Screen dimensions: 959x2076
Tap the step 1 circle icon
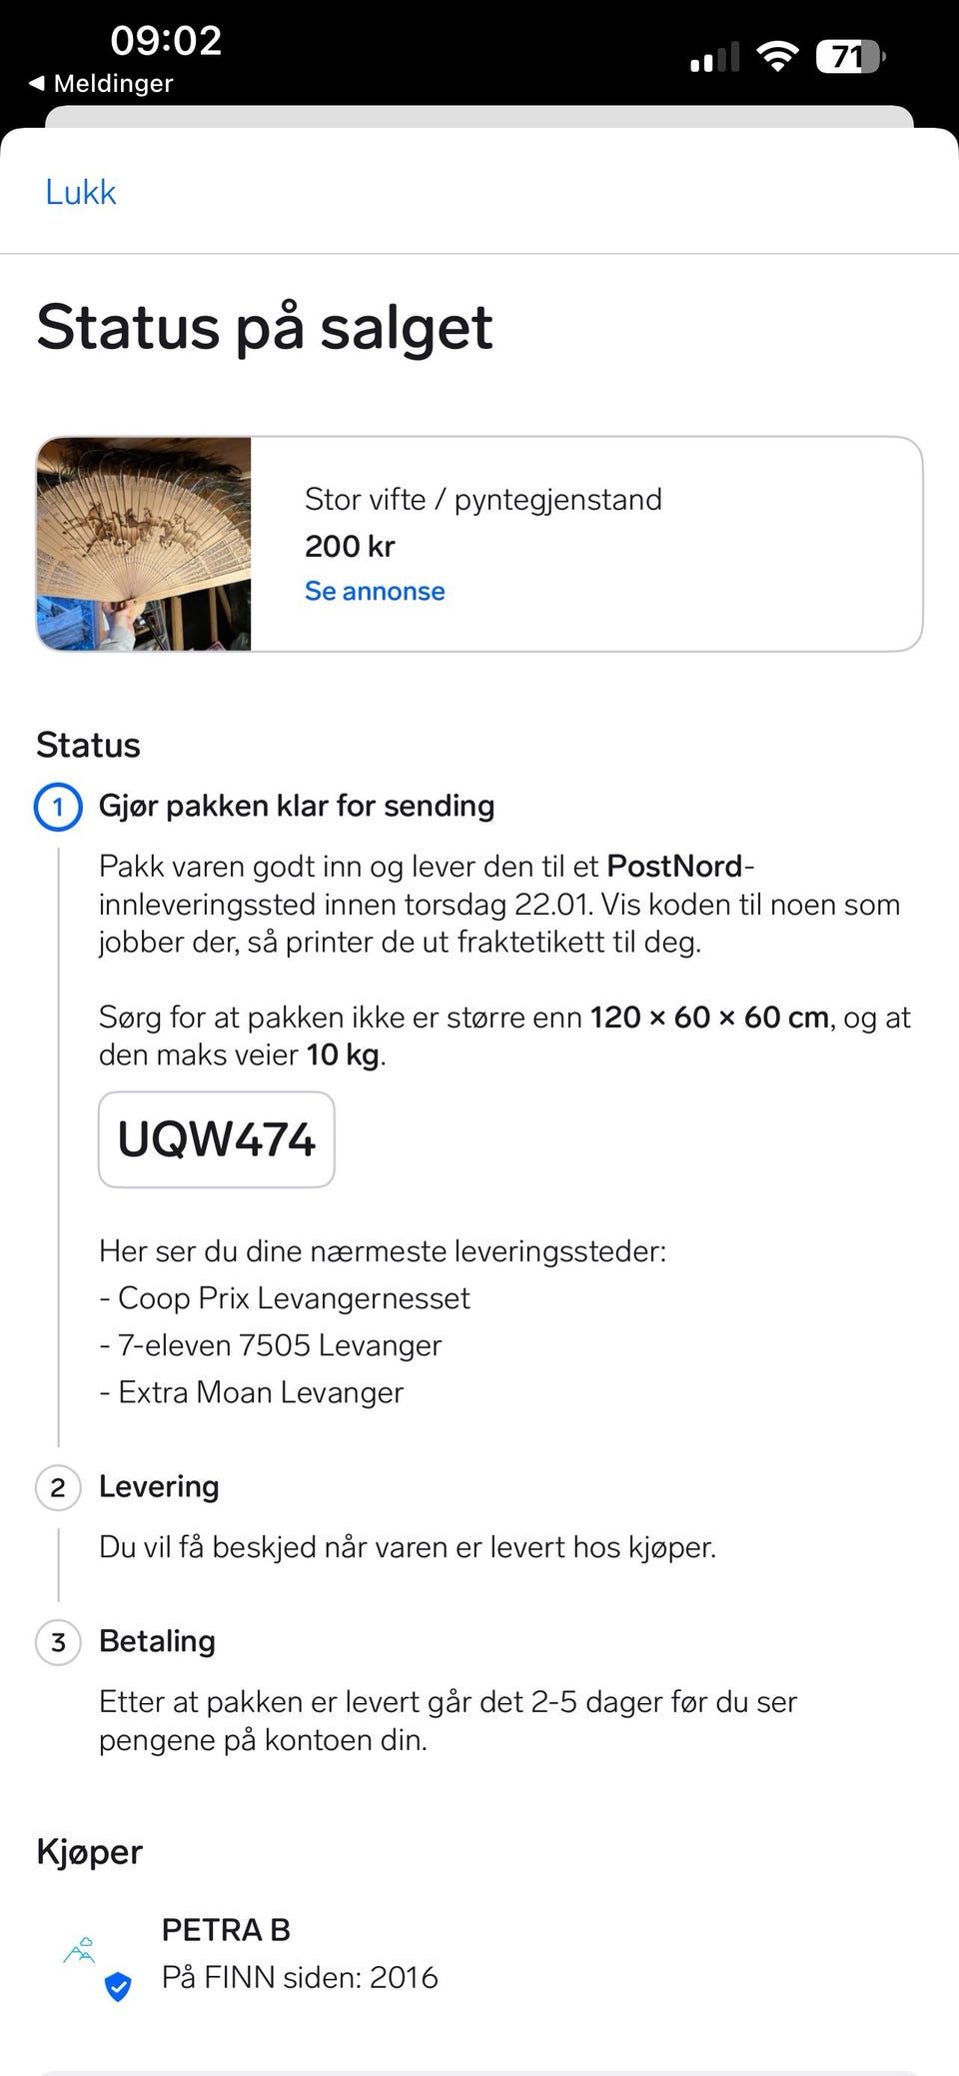(x=58, y=807)
